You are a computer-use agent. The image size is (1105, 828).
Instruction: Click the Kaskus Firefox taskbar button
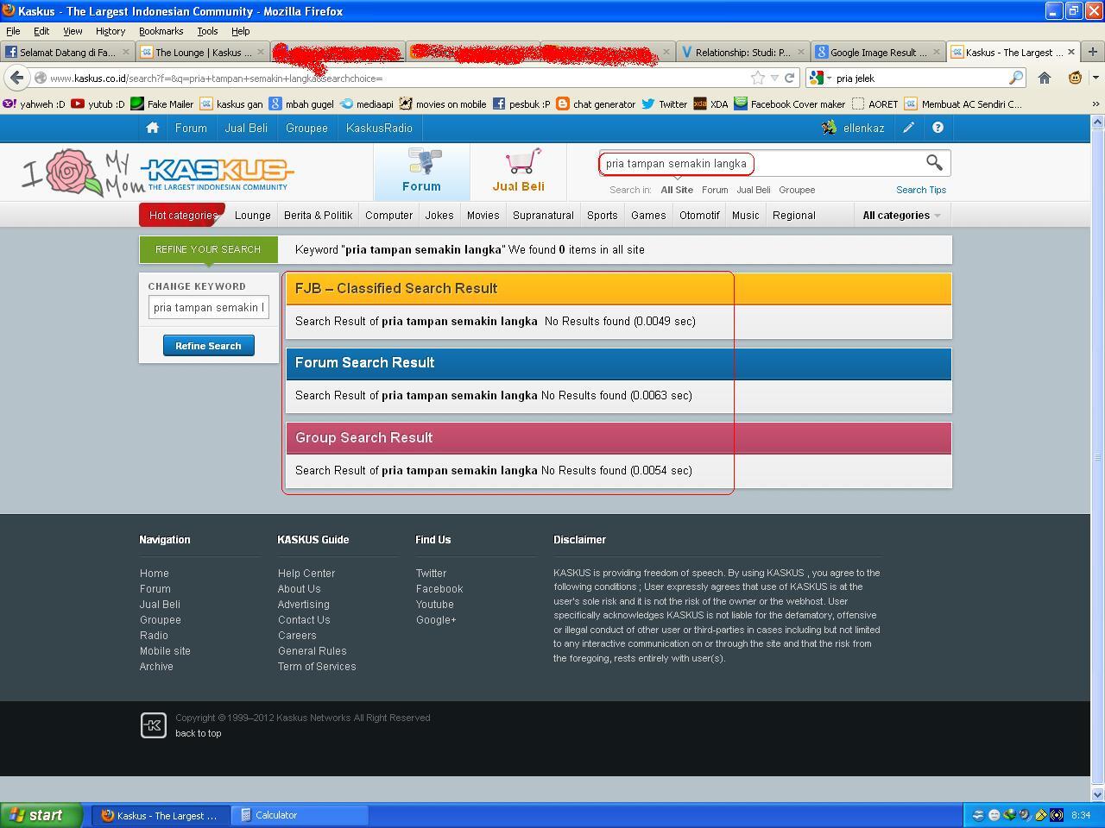coord(161,815)
